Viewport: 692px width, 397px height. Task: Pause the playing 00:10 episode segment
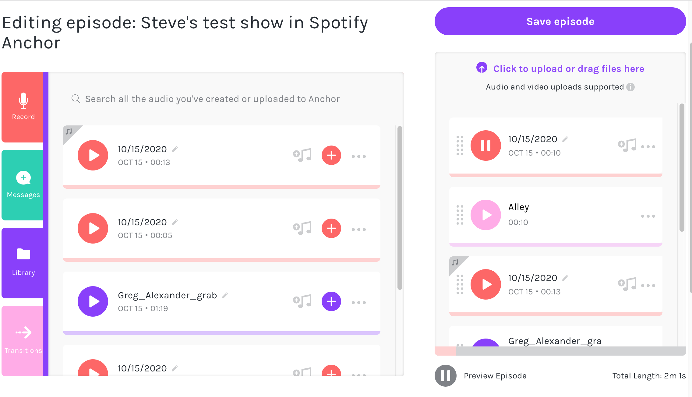(486, 146)
